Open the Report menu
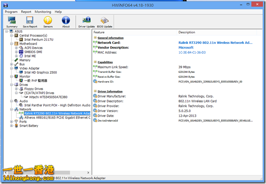The height and width of the screenshot is (184, 266). pos(26,12)
